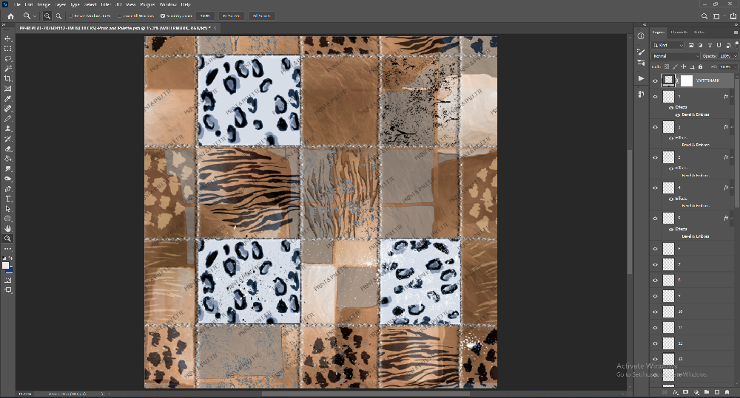Open the Window menu
The image size is (740, 398).
(x=167, y=4)
